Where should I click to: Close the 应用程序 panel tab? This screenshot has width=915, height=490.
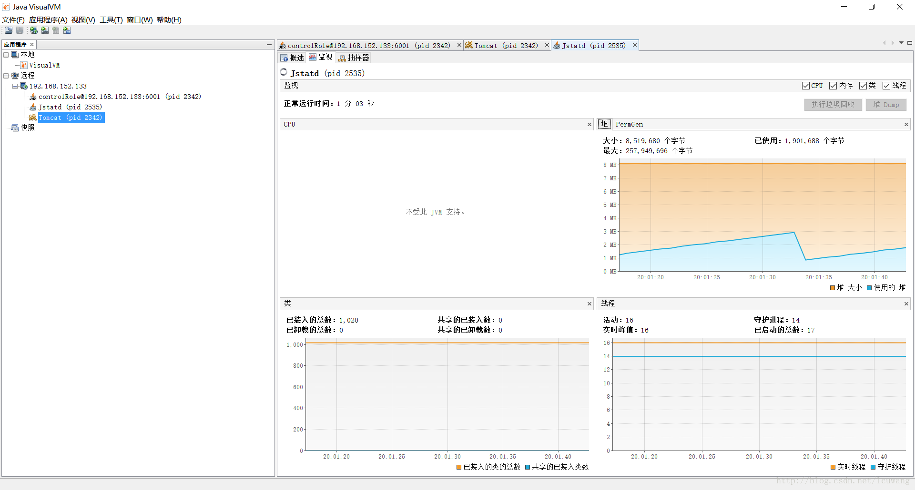(x=32, y=45)
